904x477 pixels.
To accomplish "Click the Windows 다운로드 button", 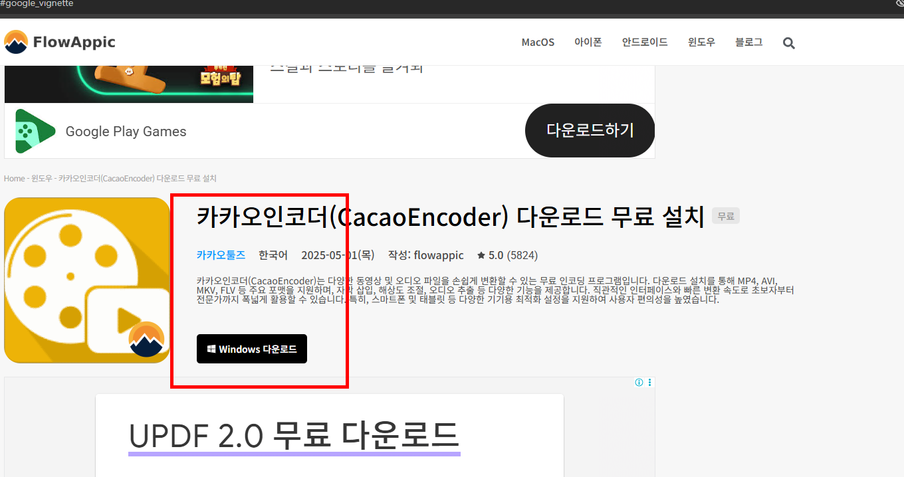I will pyautogui.click(x=251, y=348).
